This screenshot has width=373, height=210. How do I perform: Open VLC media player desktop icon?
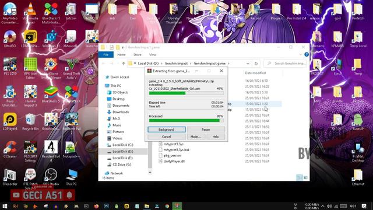(30, 13)
